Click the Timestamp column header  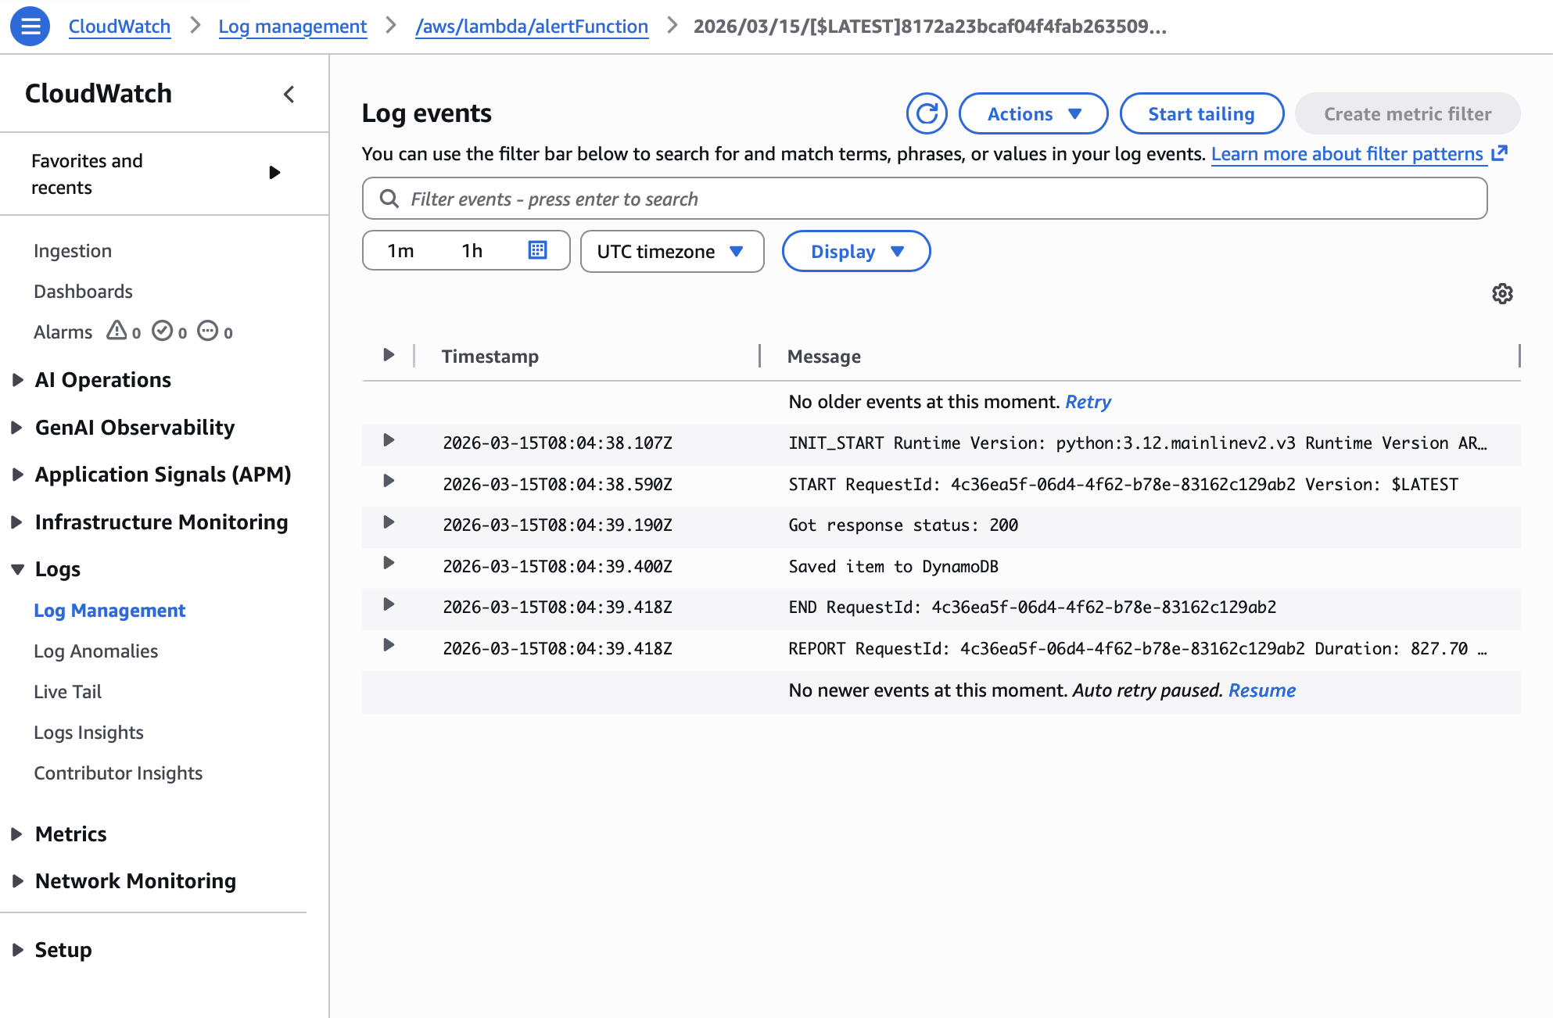[x=490, y=357]
